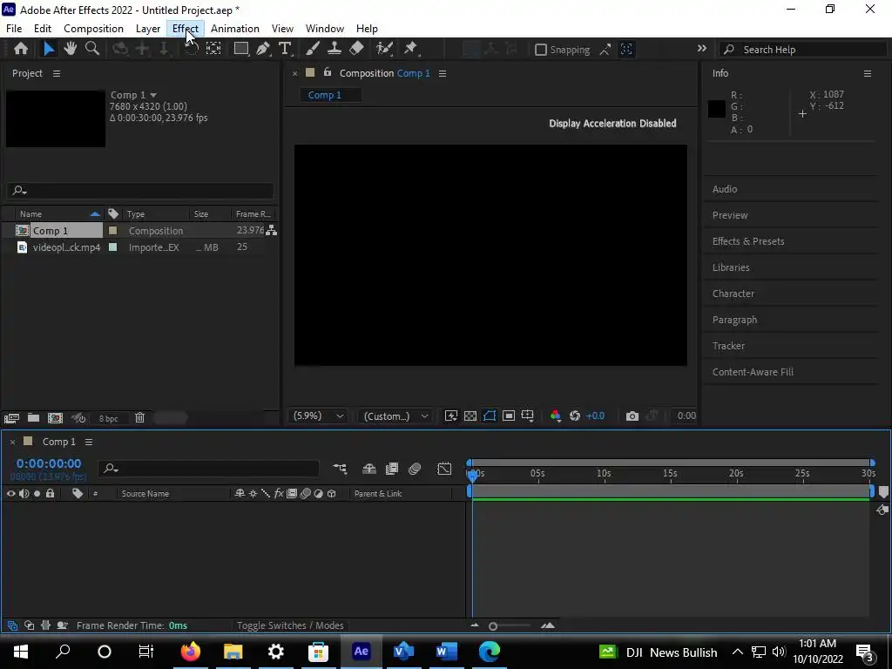Viewport: 892px width, 669px height.
Task: Open show channel and color management icon
Action: point(555,416)
